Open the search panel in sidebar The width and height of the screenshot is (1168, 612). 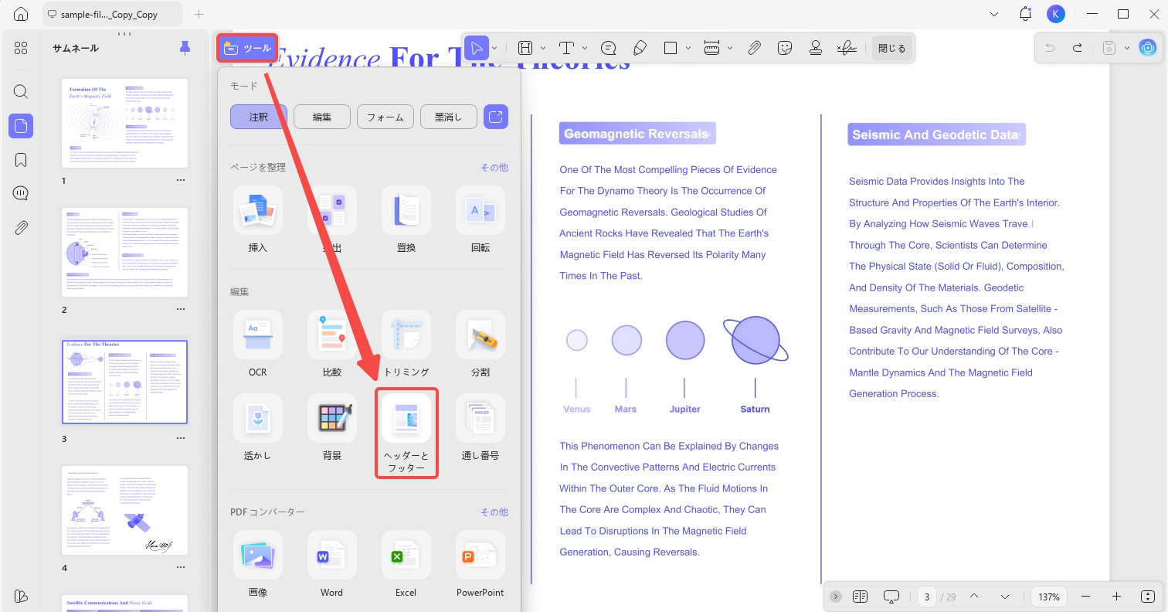[21, 91]
